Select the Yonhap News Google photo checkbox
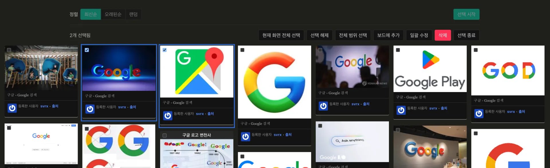This screenshot has width=550, height=168. tap(320, 50)
